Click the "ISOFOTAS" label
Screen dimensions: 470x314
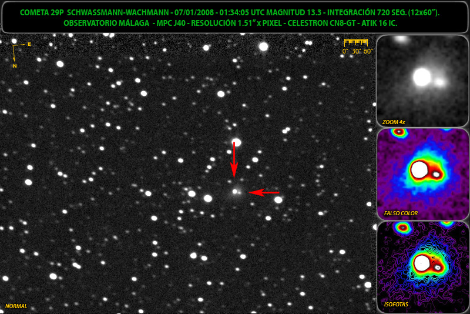click(396, 305)
